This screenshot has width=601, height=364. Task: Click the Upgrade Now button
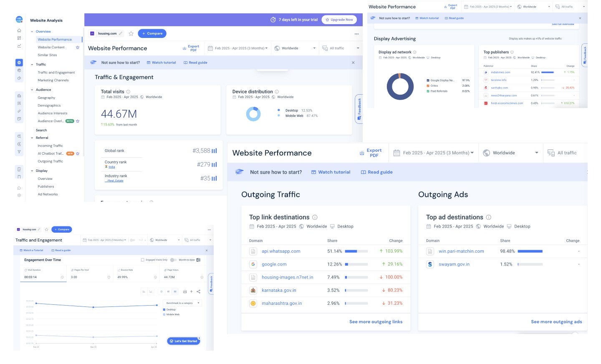click(339, 20)
